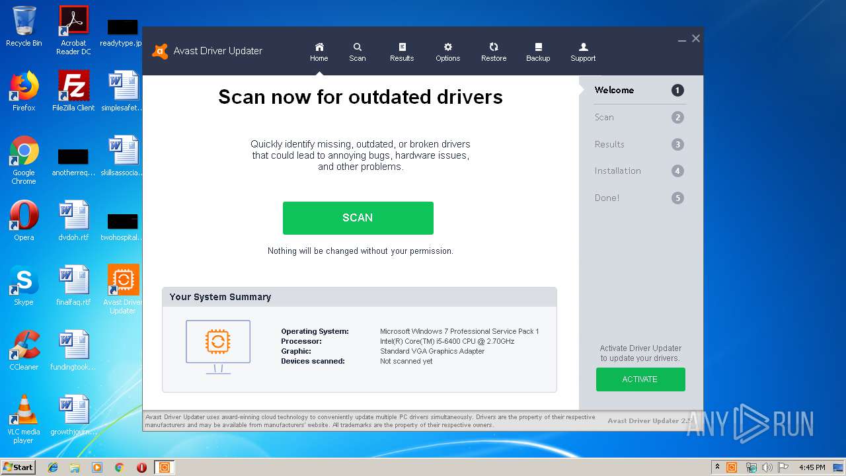The height and width of the screenshot is (476, 846).
Task: Switch to the Scan tab
Action: 358,52
